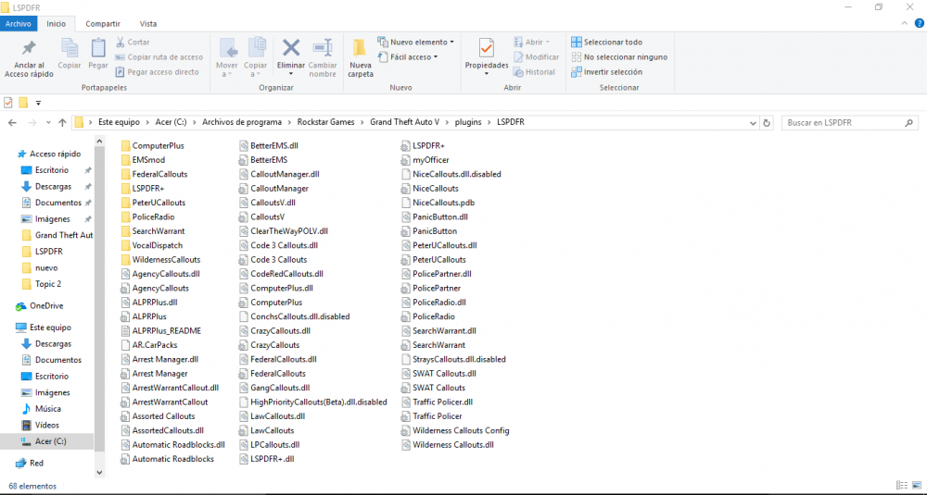Select Red in the navigation pane
The width and height of the screenshot is (927, 495).
coord(30,464)
